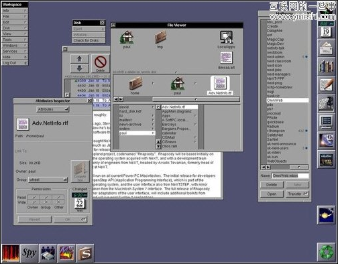Open the Services menu in Workspace
338x264 pixels.
(x=15, y=51)
